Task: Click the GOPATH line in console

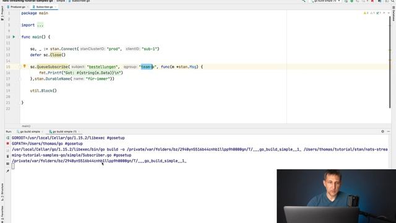Action: click(x=47, y=144)
